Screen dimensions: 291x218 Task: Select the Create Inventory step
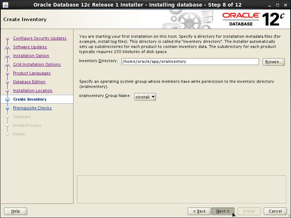click(30, 99)
